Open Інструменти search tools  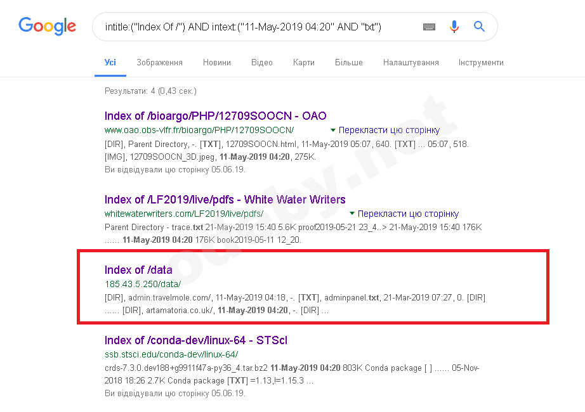tap(481, 63)
